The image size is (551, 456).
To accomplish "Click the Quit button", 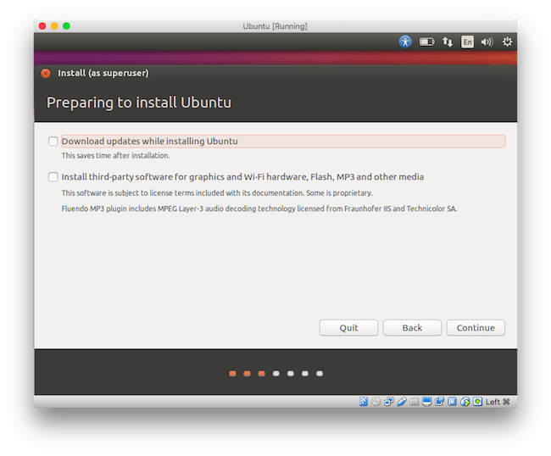I will coord(348,328).
